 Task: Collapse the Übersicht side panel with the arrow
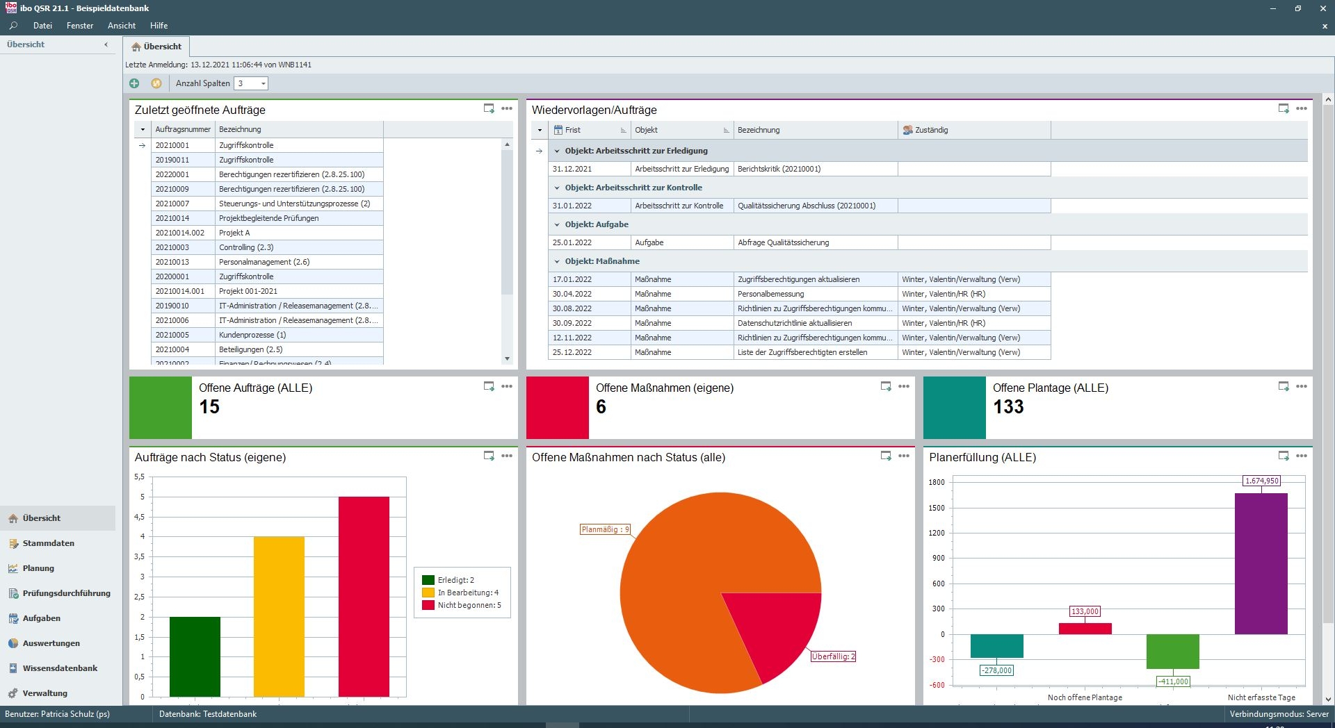click(x=106, y=44)
